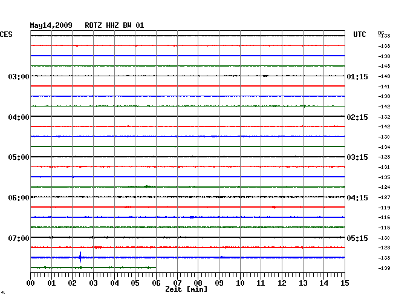Select DC offset value -127
Screen dimensions: 393x299
pos(384,197)
